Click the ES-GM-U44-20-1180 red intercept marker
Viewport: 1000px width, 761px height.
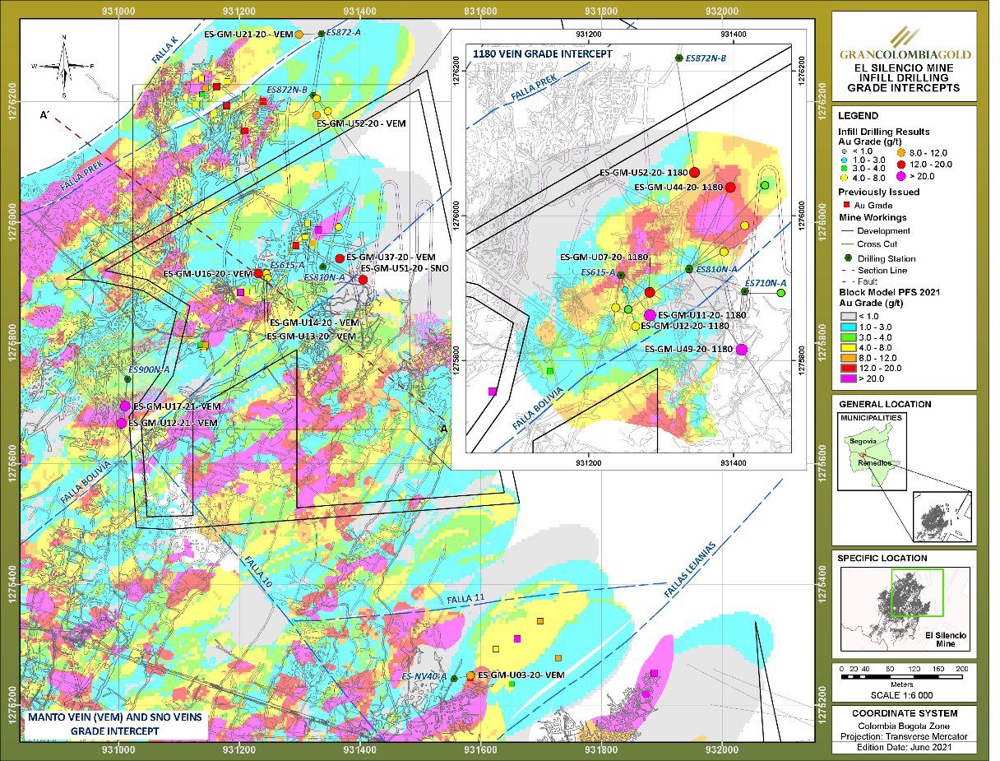coord(730,188)
